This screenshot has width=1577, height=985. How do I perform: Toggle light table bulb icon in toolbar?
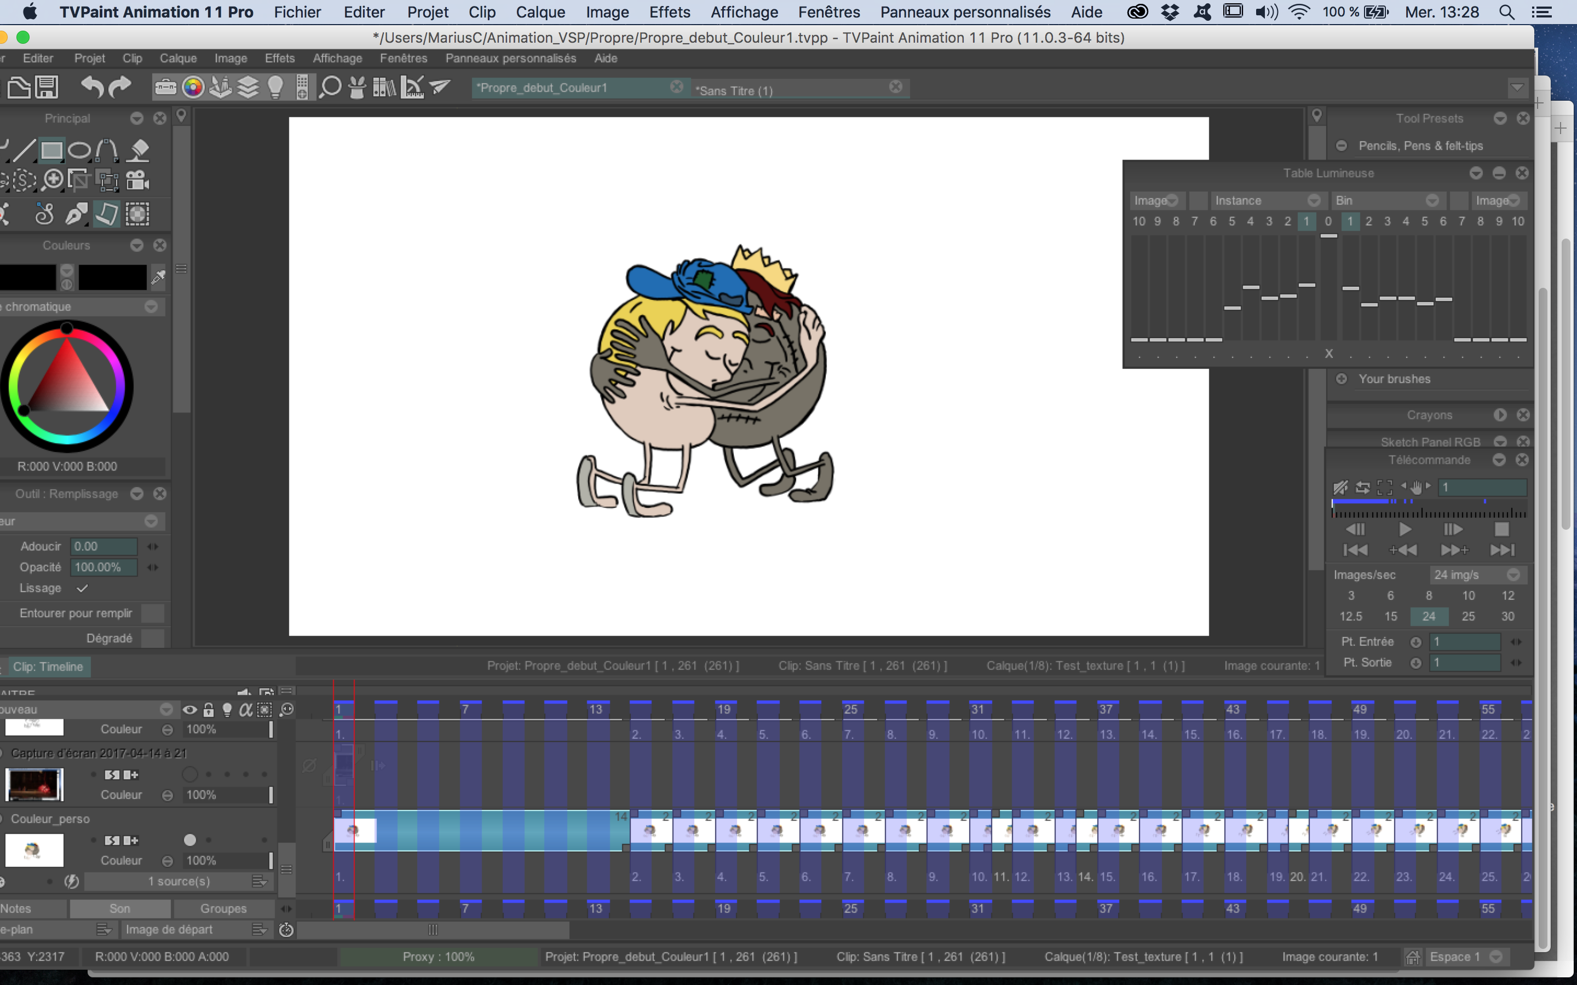coord(275,86)
